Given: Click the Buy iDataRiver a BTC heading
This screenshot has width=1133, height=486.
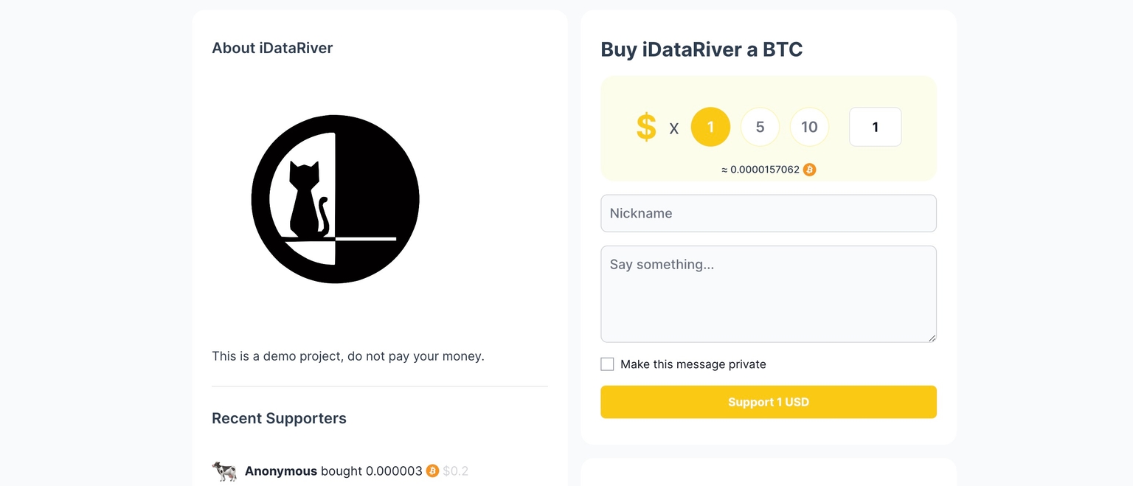Looking at the screenshot, I should (701, 49).
